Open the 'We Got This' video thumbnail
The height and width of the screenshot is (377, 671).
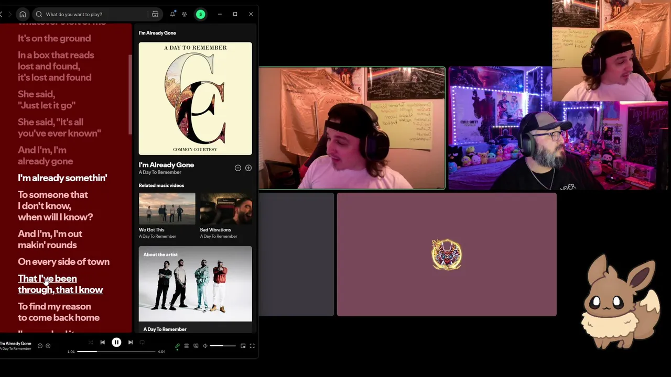tap(167, 208)
